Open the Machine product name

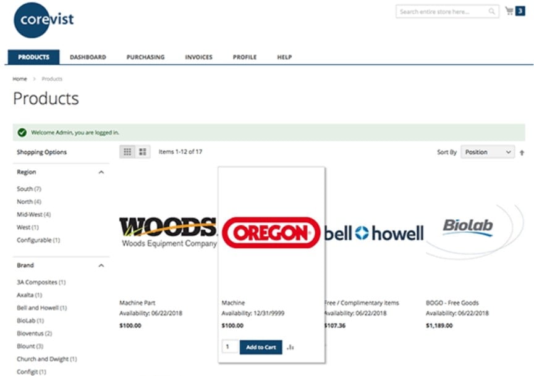tap(233, 303)
